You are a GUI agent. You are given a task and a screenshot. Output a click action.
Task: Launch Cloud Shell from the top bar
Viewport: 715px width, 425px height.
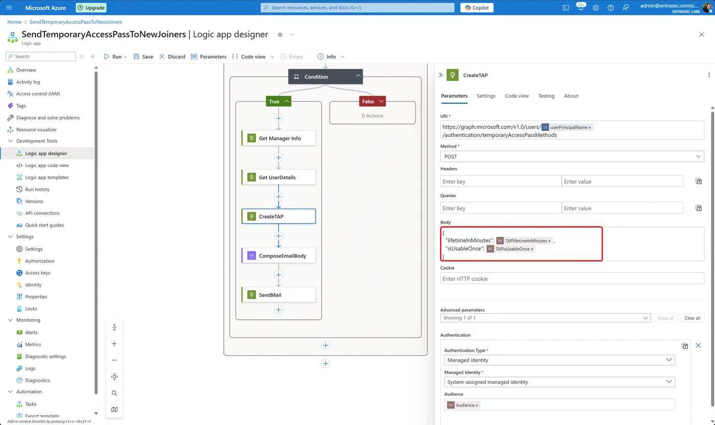tap(566, 8)
